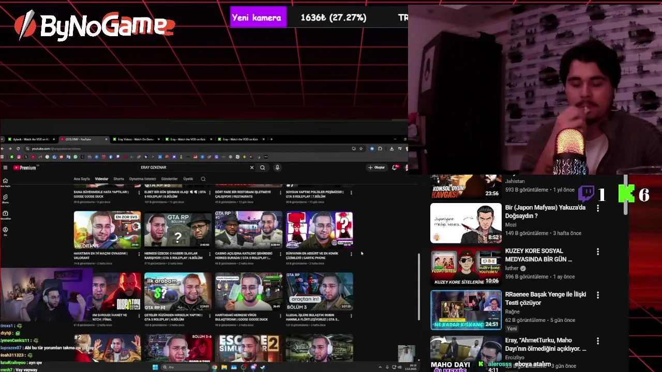The height and width of the screenshot is (372, 662).
Task: Click the Mozi channel name
Action: click(511, 225)
